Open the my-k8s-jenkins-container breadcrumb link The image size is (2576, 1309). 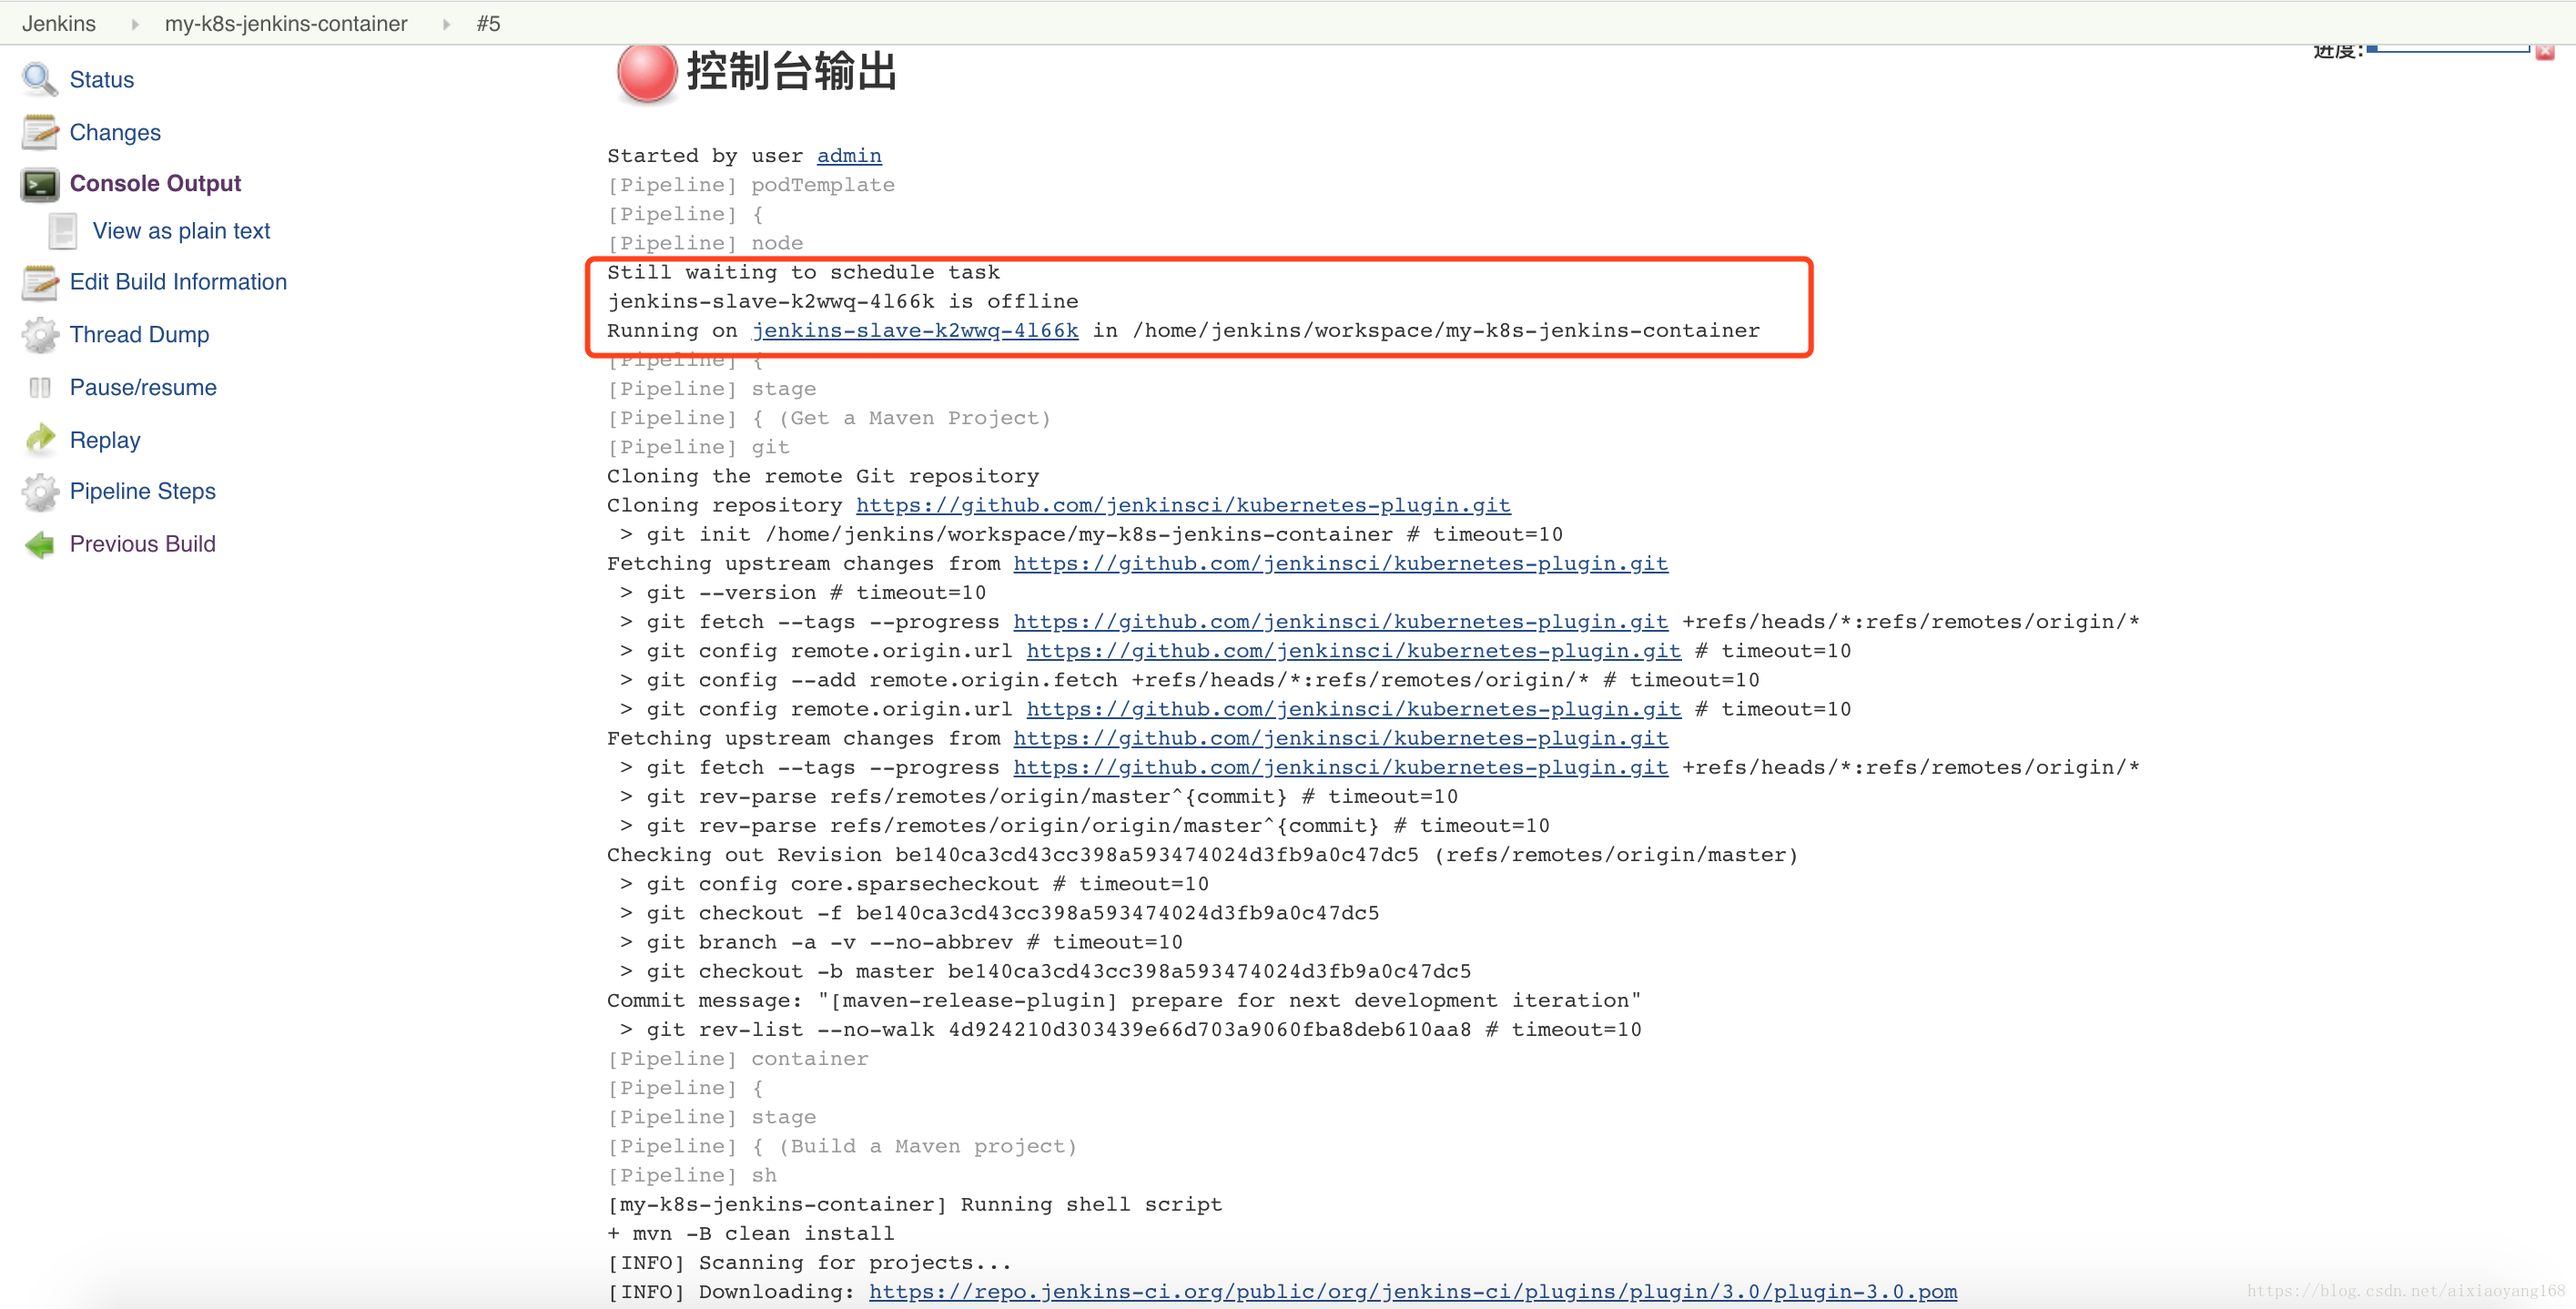[x=286, y=24]
